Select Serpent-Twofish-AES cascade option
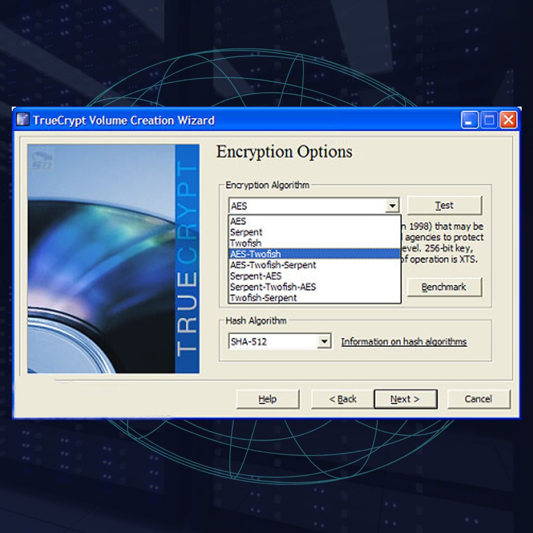 tap(273, 287)
